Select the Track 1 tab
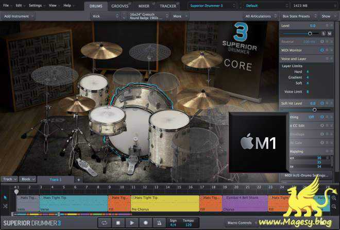This screenshot has height=230, width=340. (x=56, y=179)
